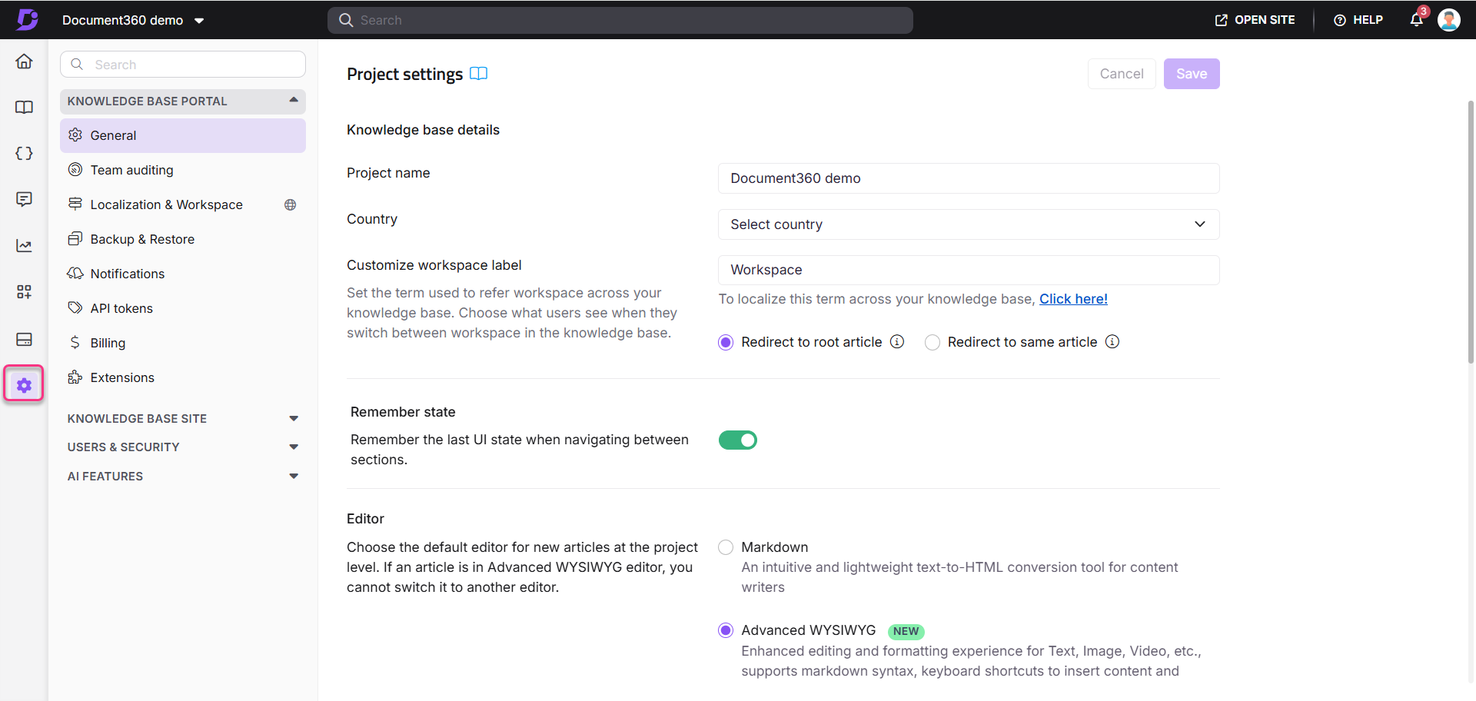The image size is (1476, 701).
Task: Click the Backup & Restore icon
Action: coord(75,239)
